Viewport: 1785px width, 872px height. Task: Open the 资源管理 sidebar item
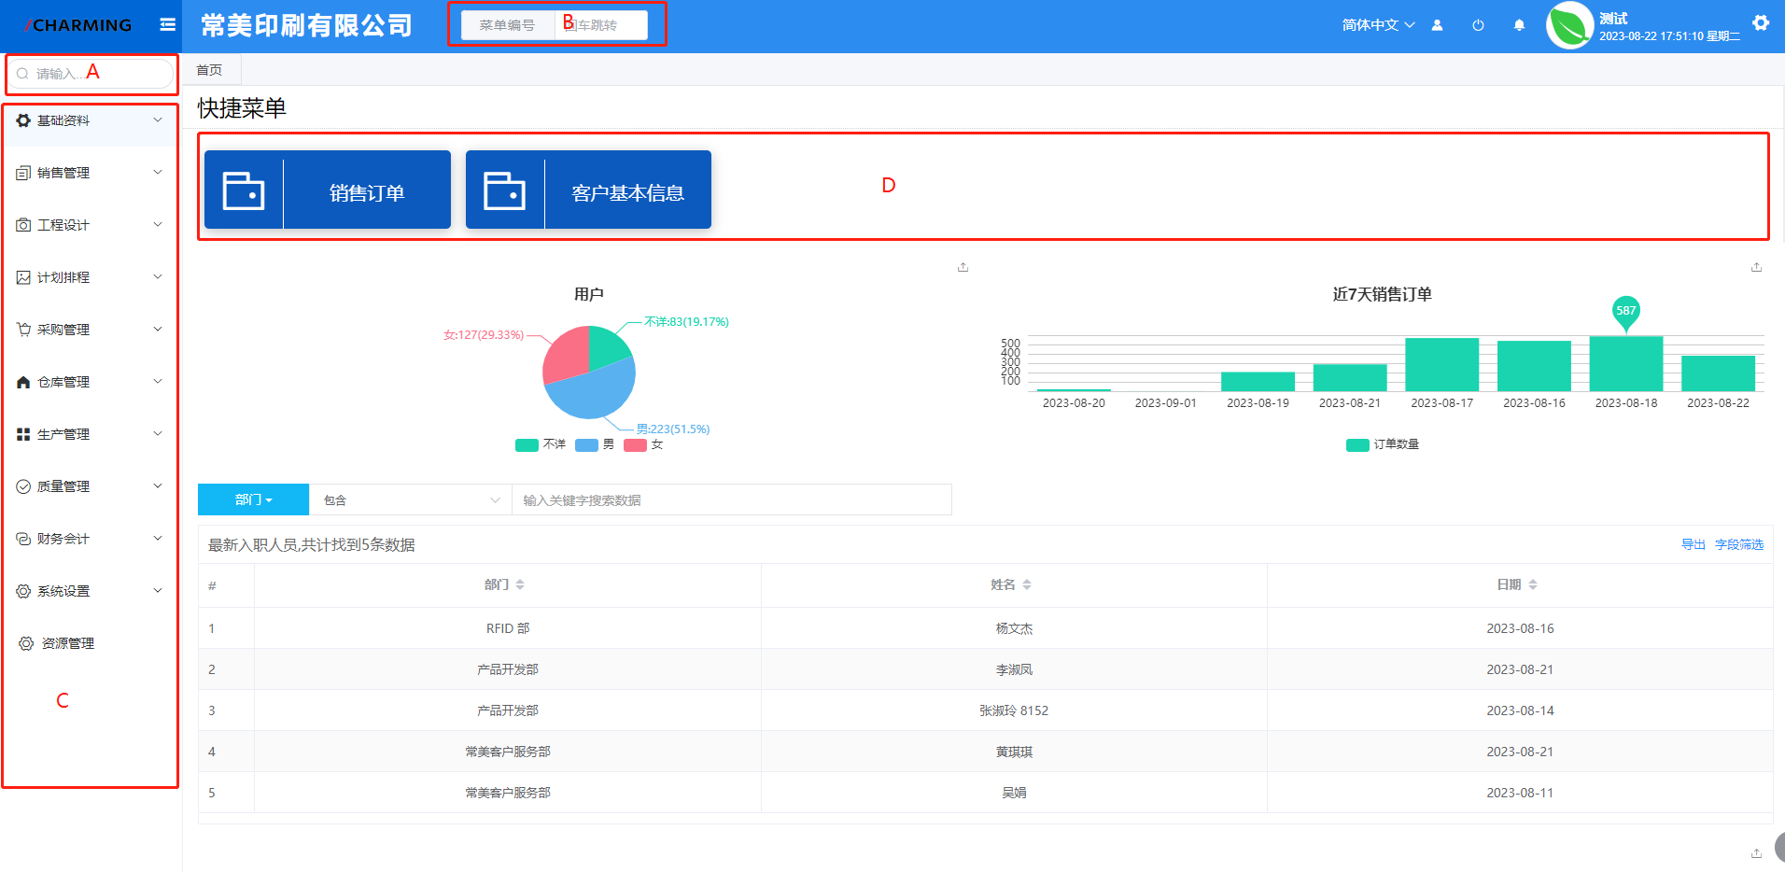click(x=90, y=643)
